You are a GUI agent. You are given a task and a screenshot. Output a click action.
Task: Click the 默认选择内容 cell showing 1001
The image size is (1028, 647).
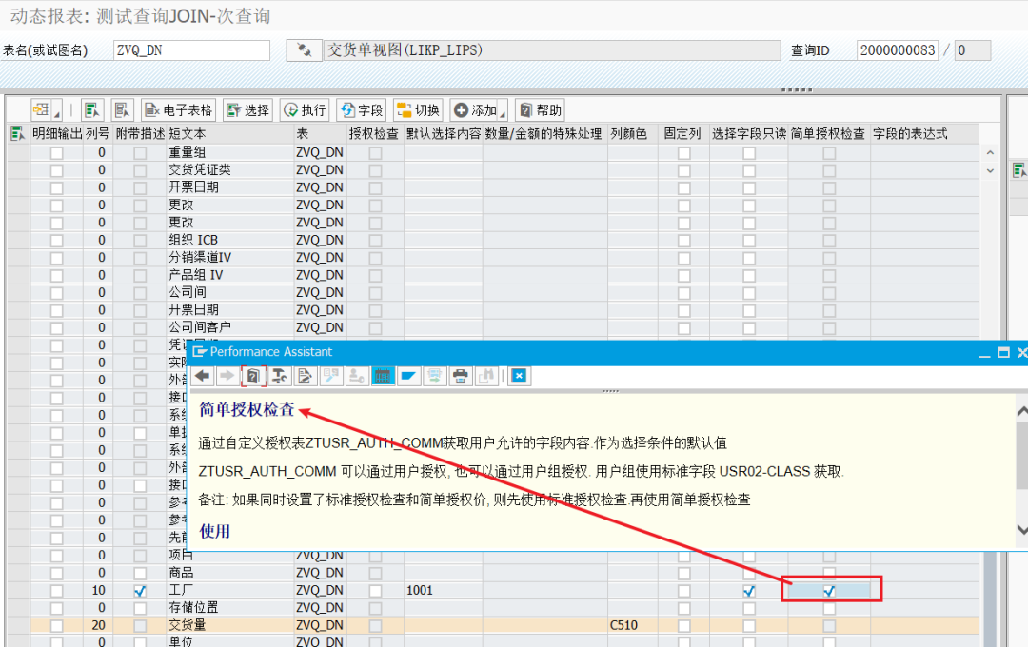pos(444,590)
